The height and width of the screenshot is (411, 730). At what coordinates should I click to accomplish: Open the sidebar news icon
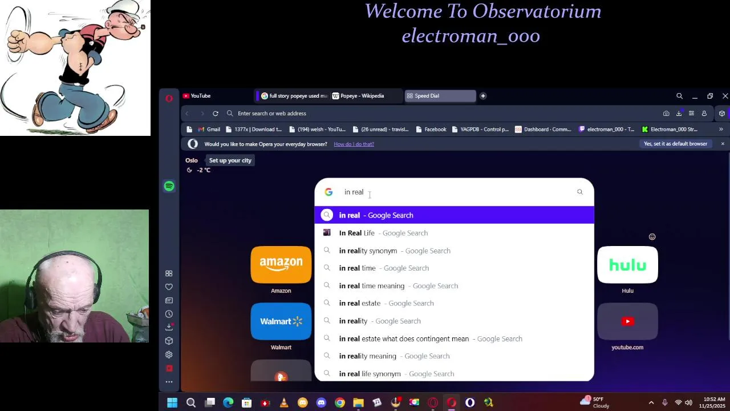[x=169, y=300]
